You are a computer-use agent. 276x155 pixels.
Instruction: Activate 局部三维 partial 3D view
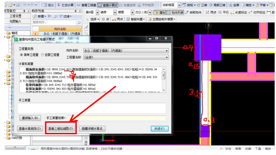point(217,5)
